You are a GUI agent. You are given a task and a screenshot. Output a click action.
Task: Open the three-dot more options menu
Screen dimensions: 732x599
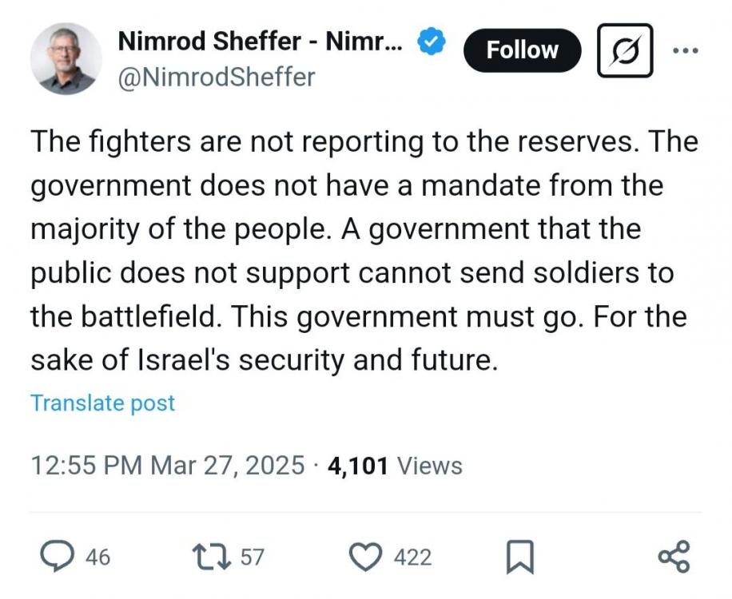685,50
